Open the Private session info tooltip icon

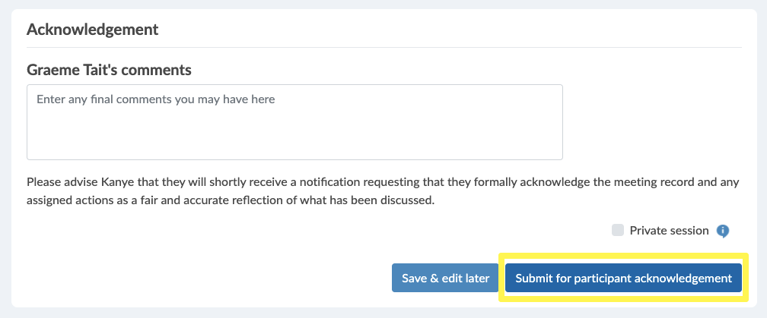(x=723, y=231)
